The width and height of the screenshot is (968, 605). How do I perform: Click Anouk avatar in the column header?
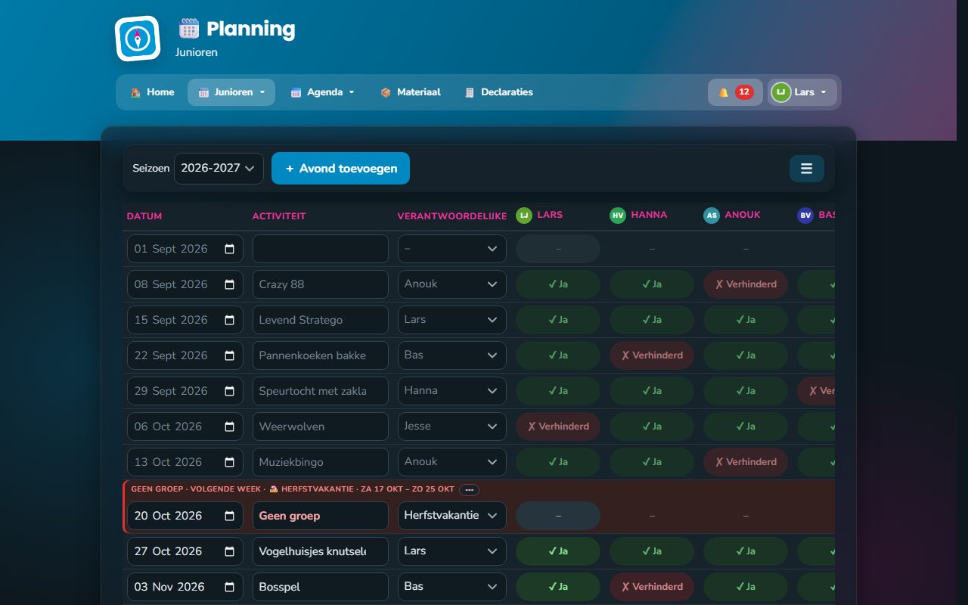712,216
